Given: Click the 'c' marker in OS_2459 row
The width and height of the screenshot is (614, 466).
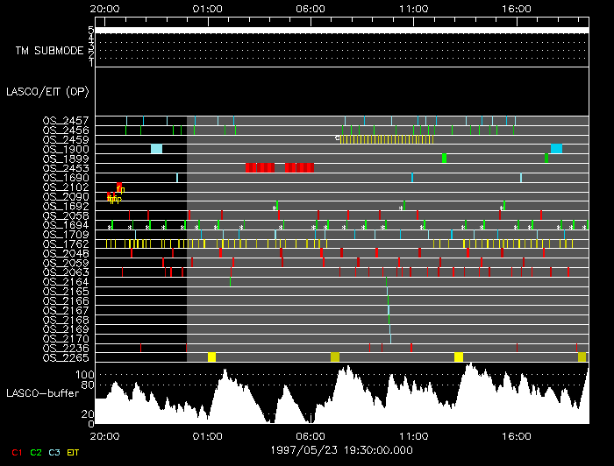Looking at the screenshot, I should click(337, 138).
